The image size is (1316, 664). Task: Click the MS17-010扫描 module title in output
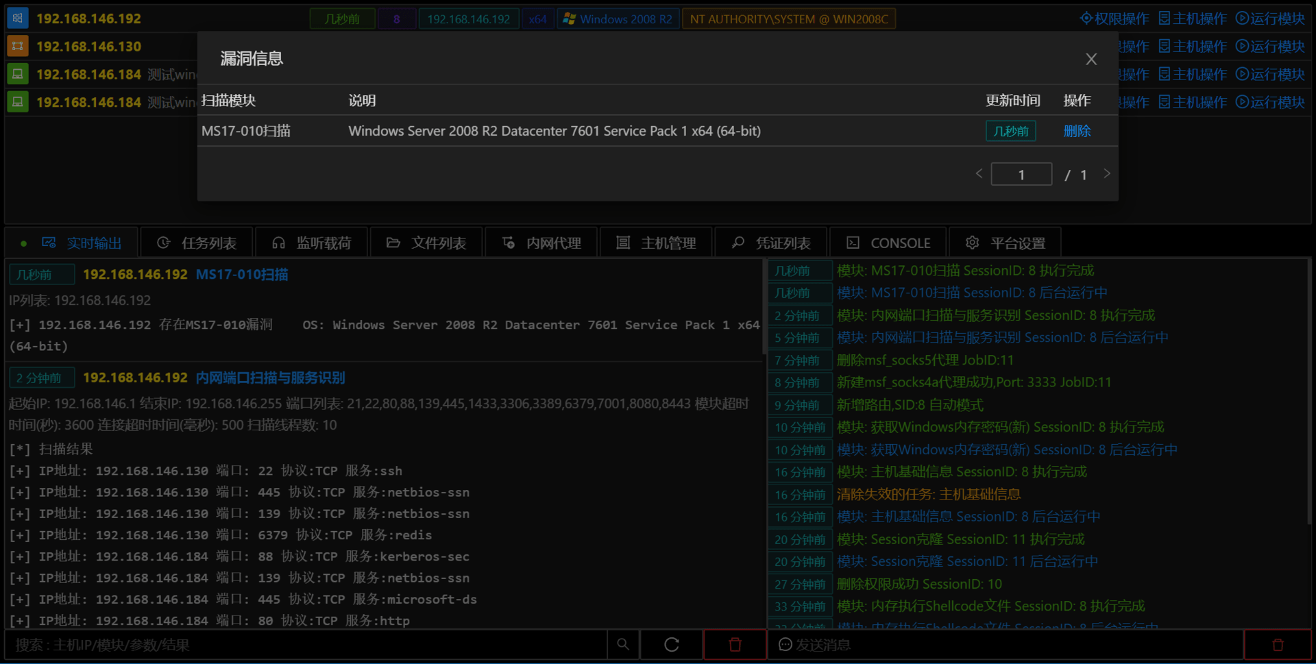pyautogui.click(x=242, y=275)
